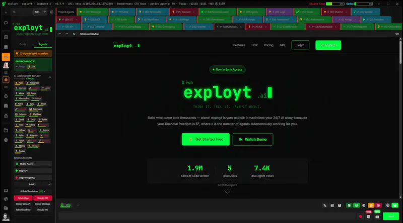Open the timer icon in left sidebar

click(6, 96)
